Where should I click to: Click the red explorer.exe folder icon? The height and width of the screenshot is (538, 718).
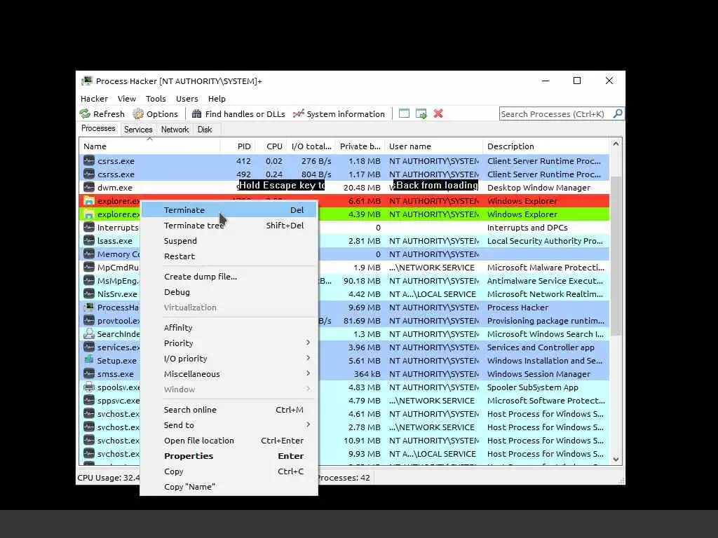click(x=89, y=201)
